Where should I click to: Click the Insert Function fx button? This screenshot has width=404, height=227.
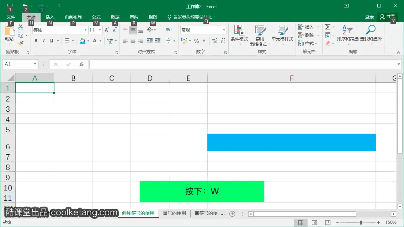(81, 64)
